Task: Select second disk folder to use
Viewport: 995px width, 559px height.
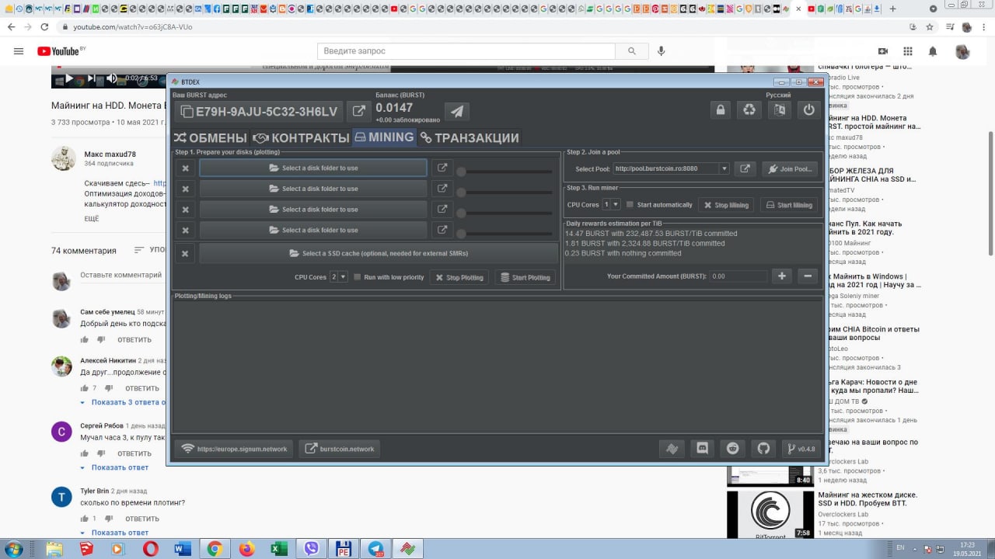Action: [x=313, y=189]
